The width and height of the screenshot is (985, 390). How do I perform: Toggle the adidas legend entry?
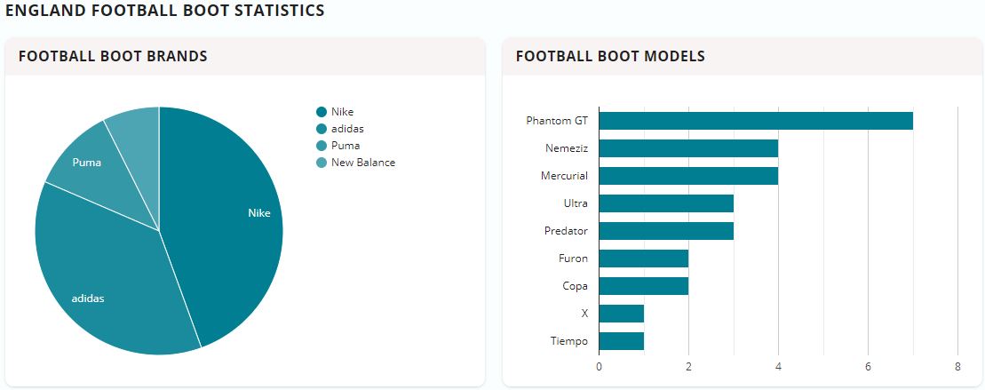tap(346, 129)
